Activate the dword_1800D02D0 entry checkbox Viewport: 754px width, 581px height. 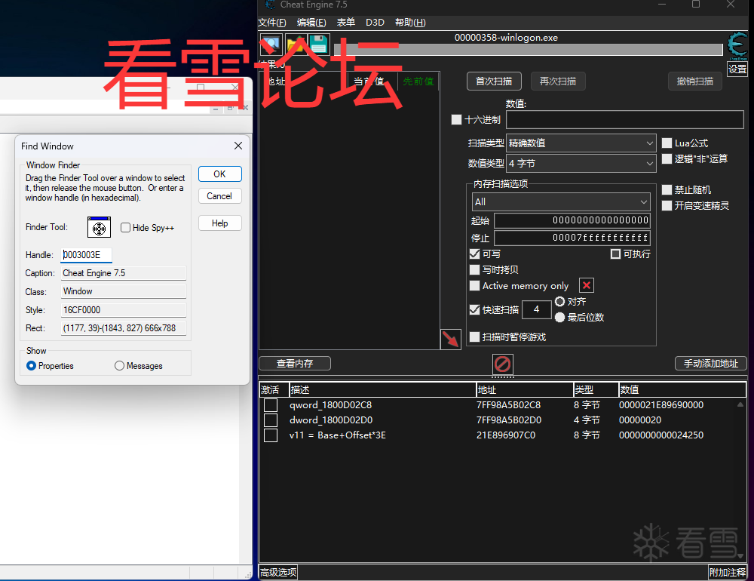click(271, 420)
